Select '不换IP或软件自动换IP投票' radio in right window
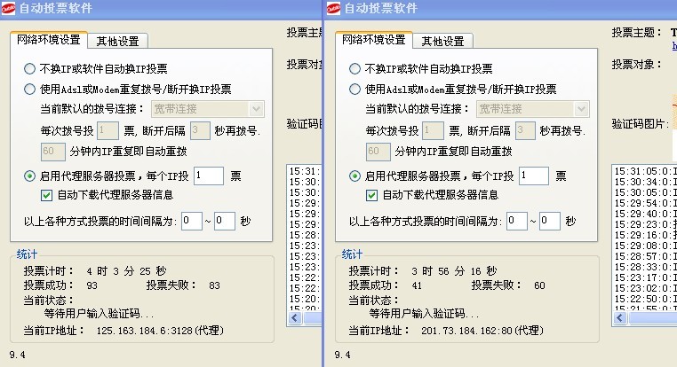 [354, 68]
